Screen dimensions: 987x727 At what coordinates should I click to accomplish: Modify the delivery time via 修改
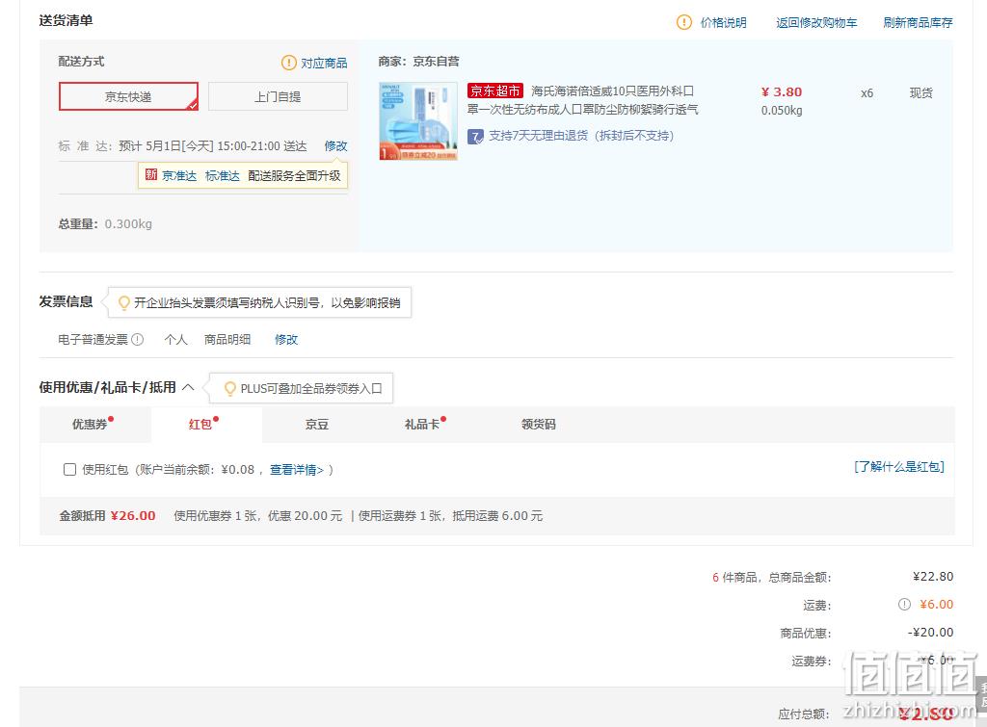(335, 146)
